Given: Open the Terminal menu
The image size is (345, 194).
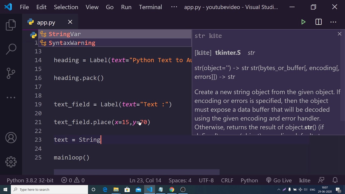Looking at the screenshot, I should pyautogui.click(x=150, y=7).
